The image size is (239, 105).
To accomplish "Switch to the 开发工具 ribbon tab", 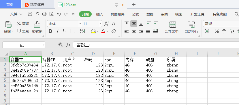I will pyautogui.click(x=197, y=14).
